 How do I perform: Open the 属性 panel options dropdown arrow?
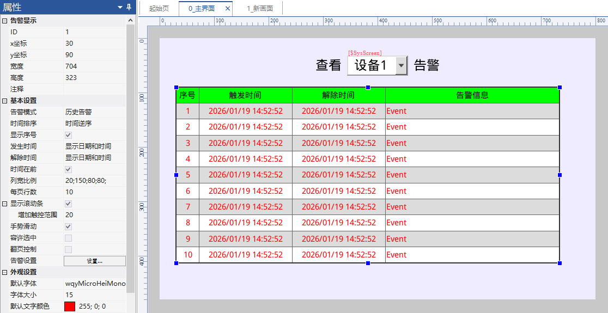[120, 7]
